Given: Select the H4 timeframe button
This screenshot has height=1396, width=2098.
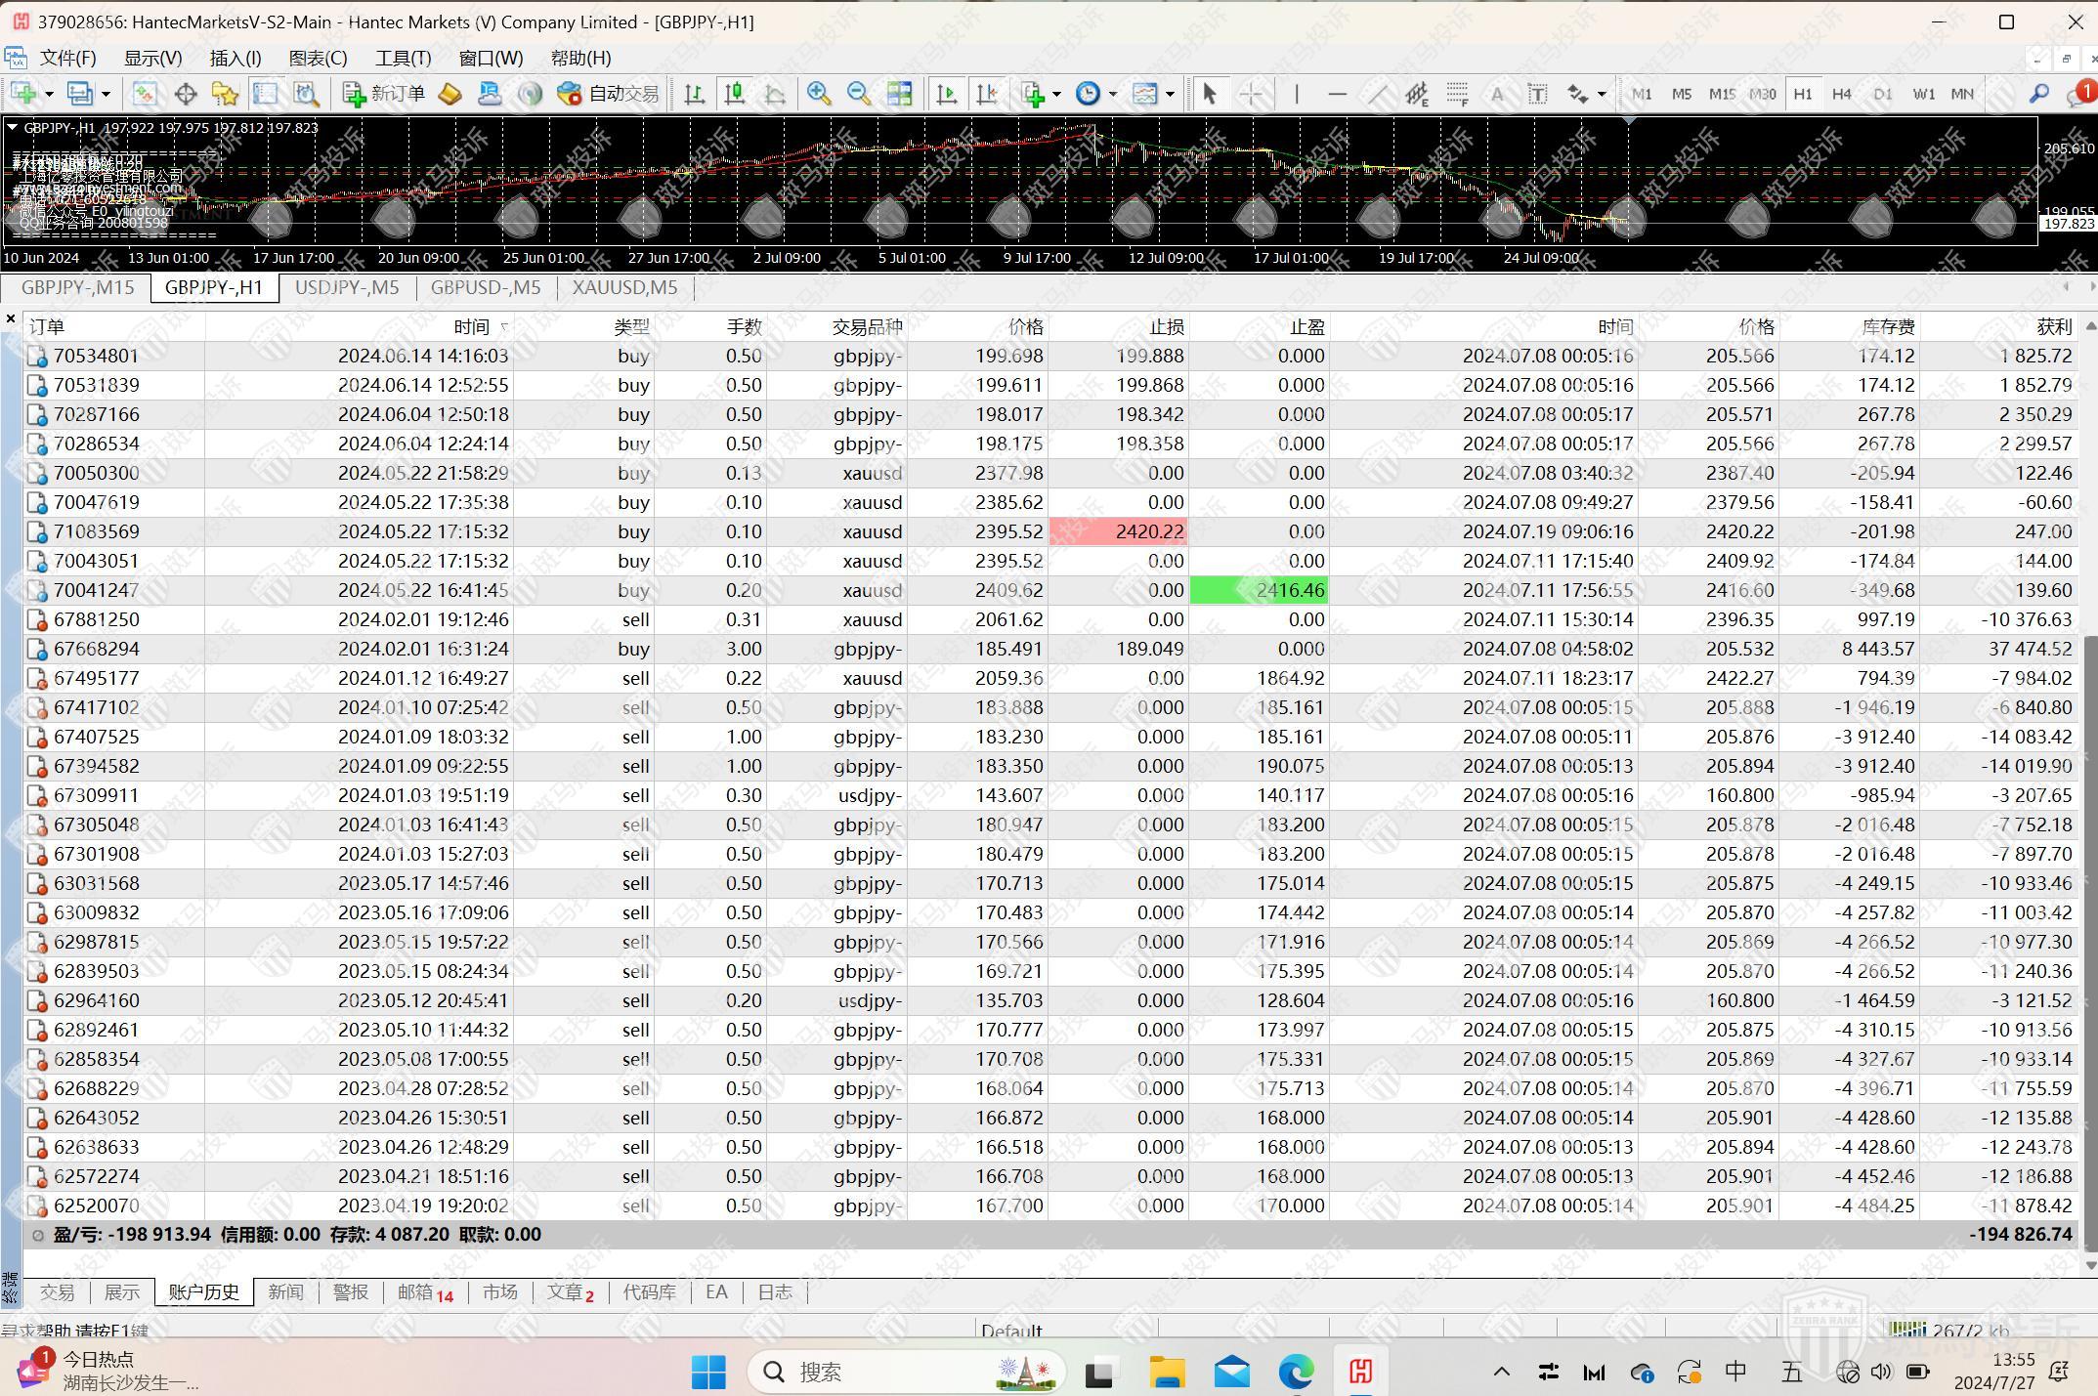Looking at the screenshot, I should (x=1841, y=94).
